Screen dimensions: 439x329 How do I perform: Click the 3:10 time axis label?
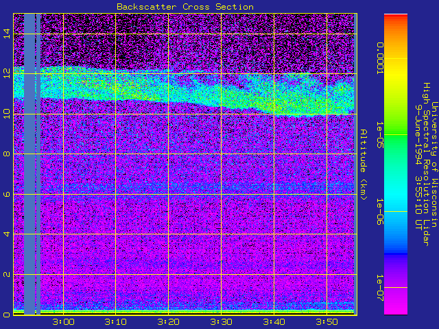tap(116, 321)
